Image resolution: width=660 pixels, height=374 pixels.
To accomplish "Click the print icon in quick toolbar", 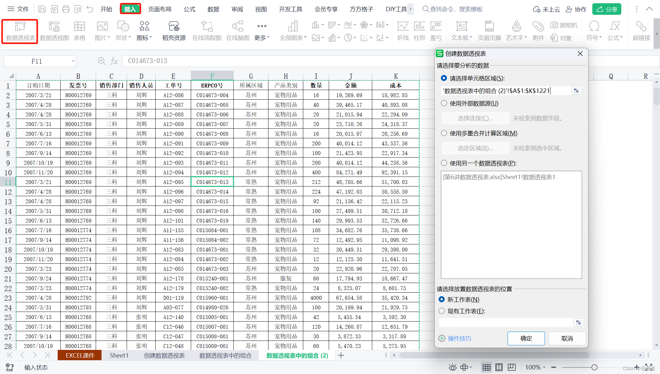I will pos(66,9).
